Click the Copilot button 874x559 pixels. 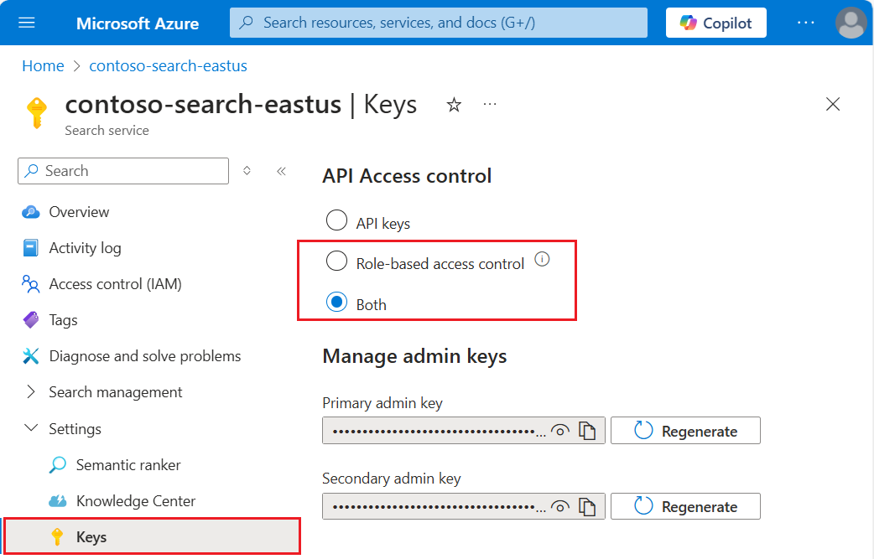click(x=715, y=23)
